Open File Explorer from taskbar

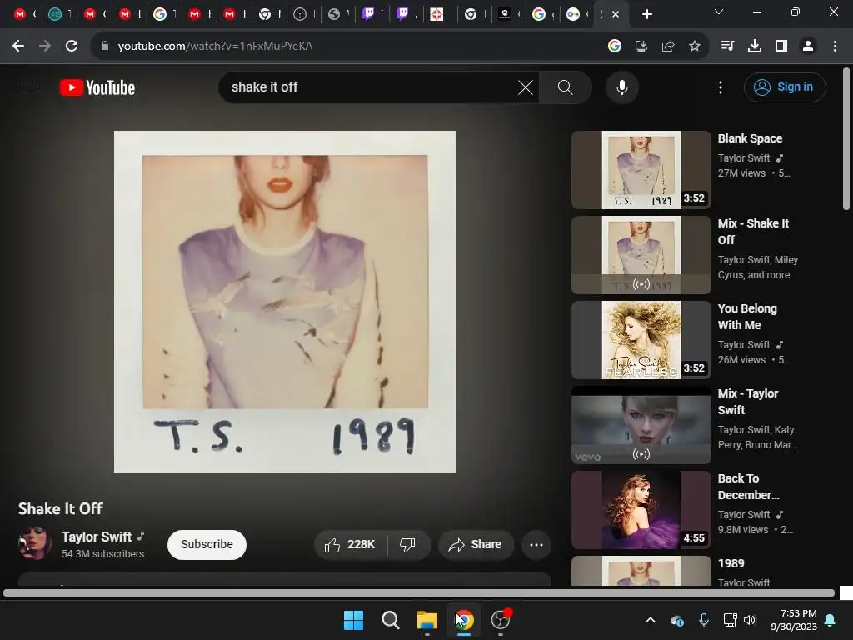click(x=427, y=620)
